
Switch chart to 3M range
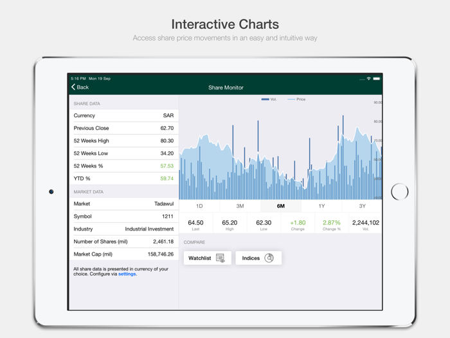(x=240, y=206)
